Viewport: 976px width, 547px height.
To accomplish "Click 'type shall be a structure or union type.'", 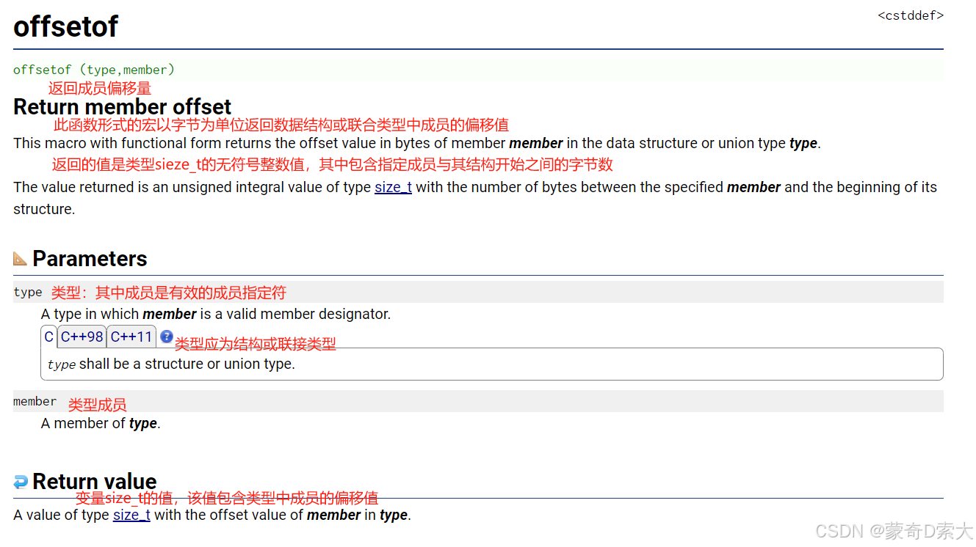I will click(x=171, y=364).
